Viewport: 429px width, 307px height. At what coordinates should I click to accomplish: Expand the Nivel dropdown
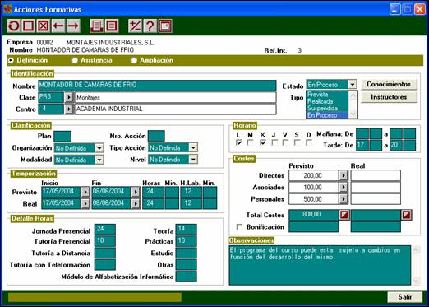tap(193, 160)
